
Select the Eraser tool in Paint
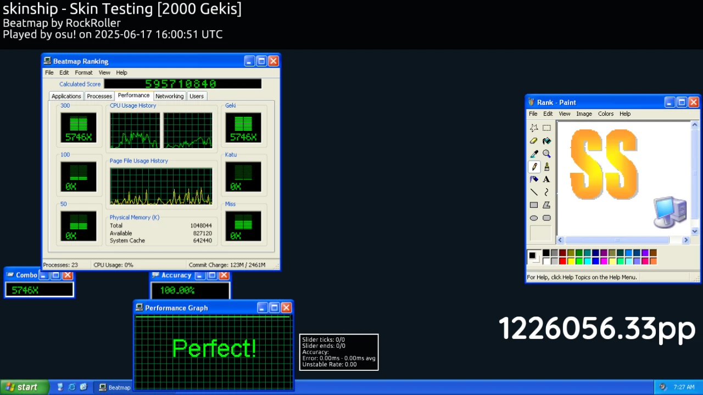(533, 141)
